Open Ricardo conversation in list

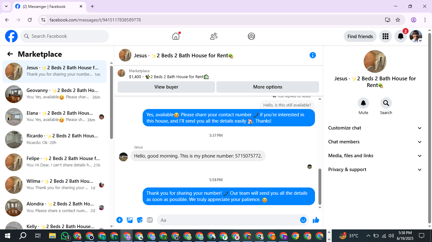coord(55,140)
